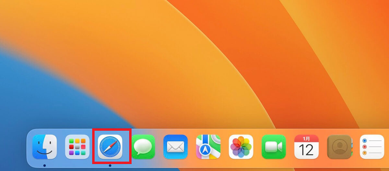Open the Reminders app
The width and height of the screenshot is (389, 171).
coord(372,147)
